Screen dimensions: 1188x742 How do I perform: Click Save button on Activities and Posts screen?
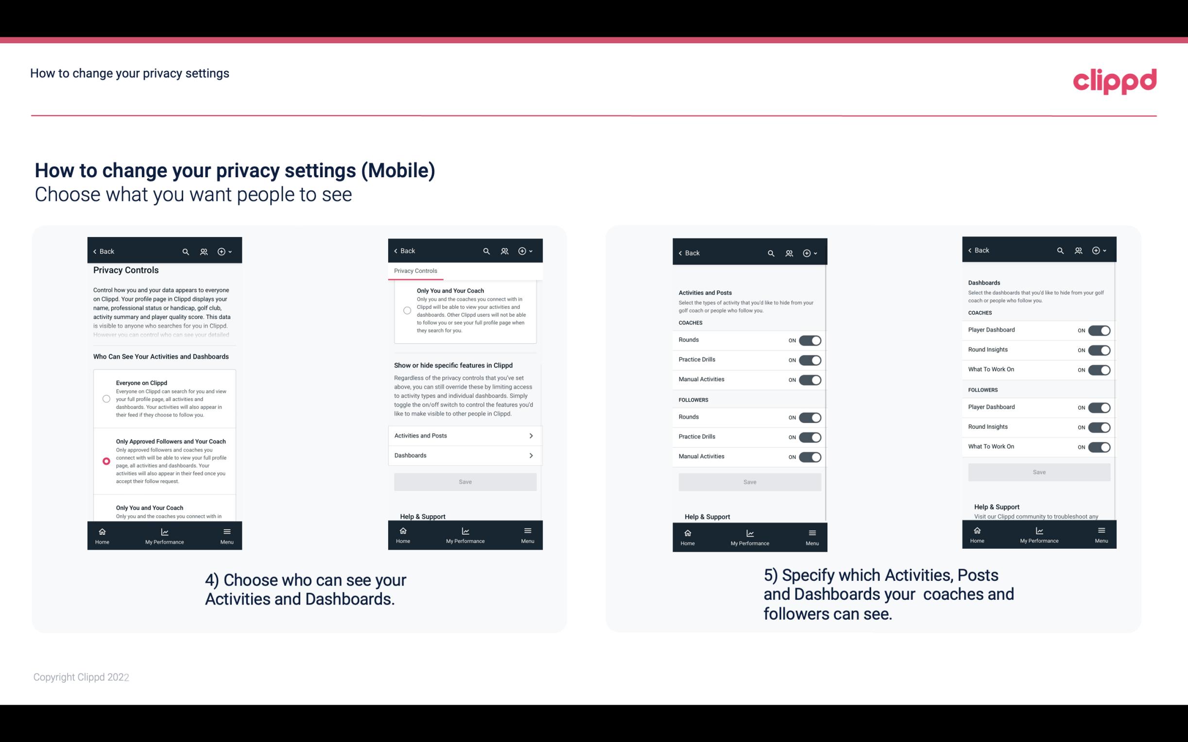coord(749,480)
